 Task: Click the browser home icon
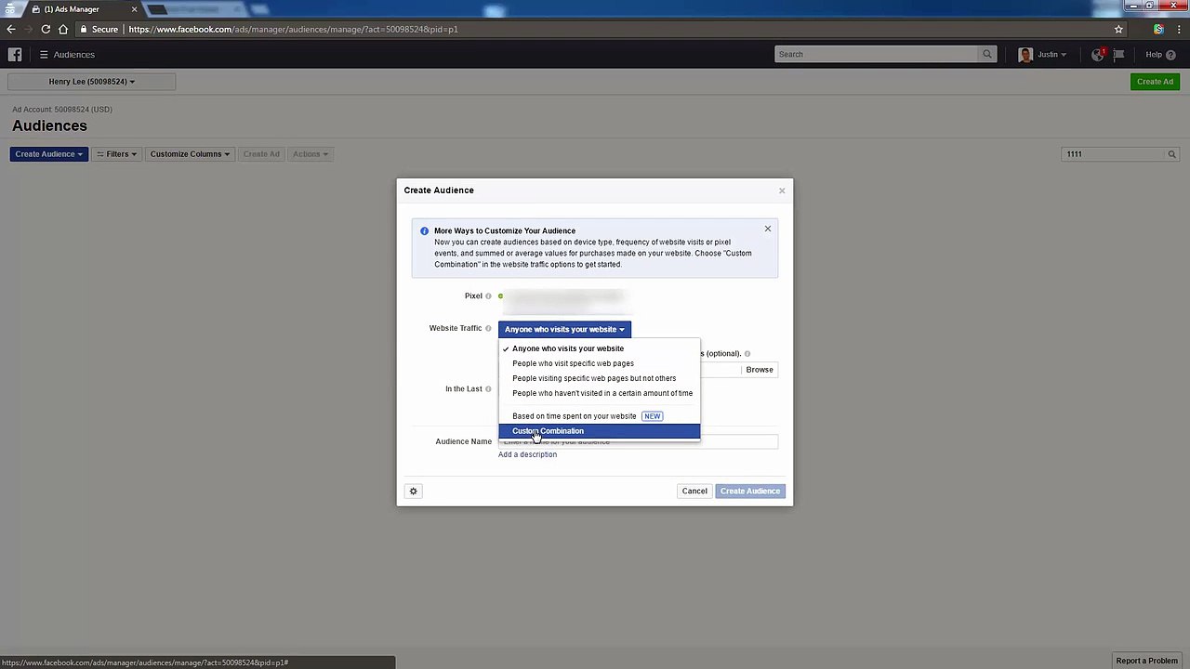point(63,29)
